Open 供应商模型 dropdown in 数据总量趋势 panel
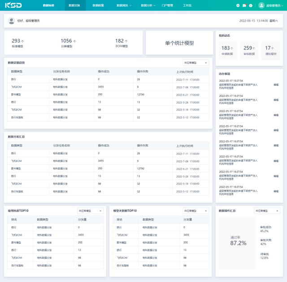The height and width of the screenshot is (282, 287). (196, 63)
